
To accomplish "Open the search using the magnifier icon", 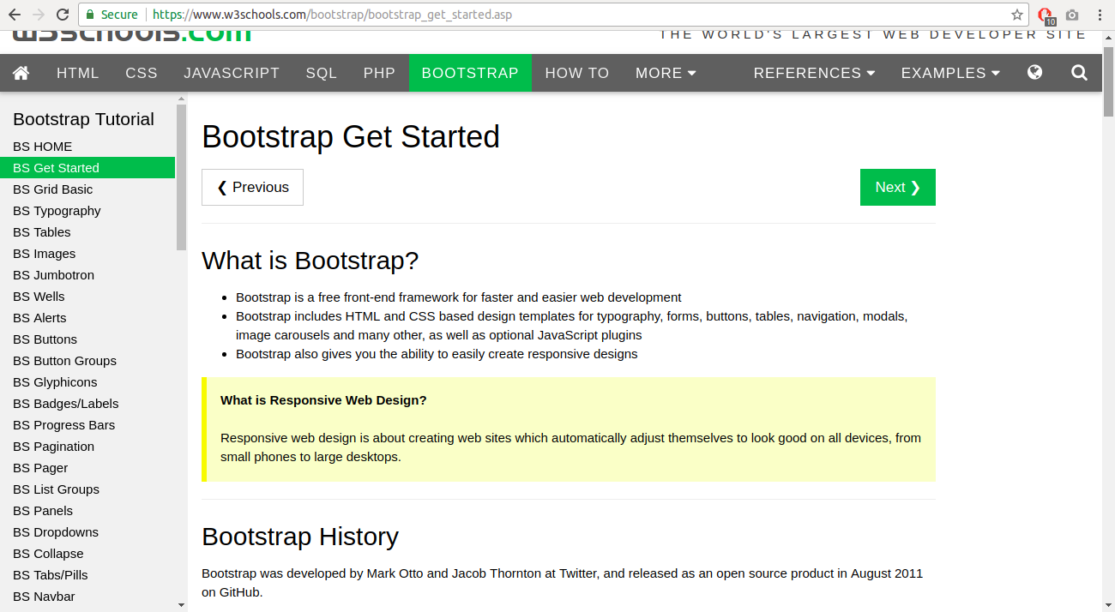I will pos(1078,73).
